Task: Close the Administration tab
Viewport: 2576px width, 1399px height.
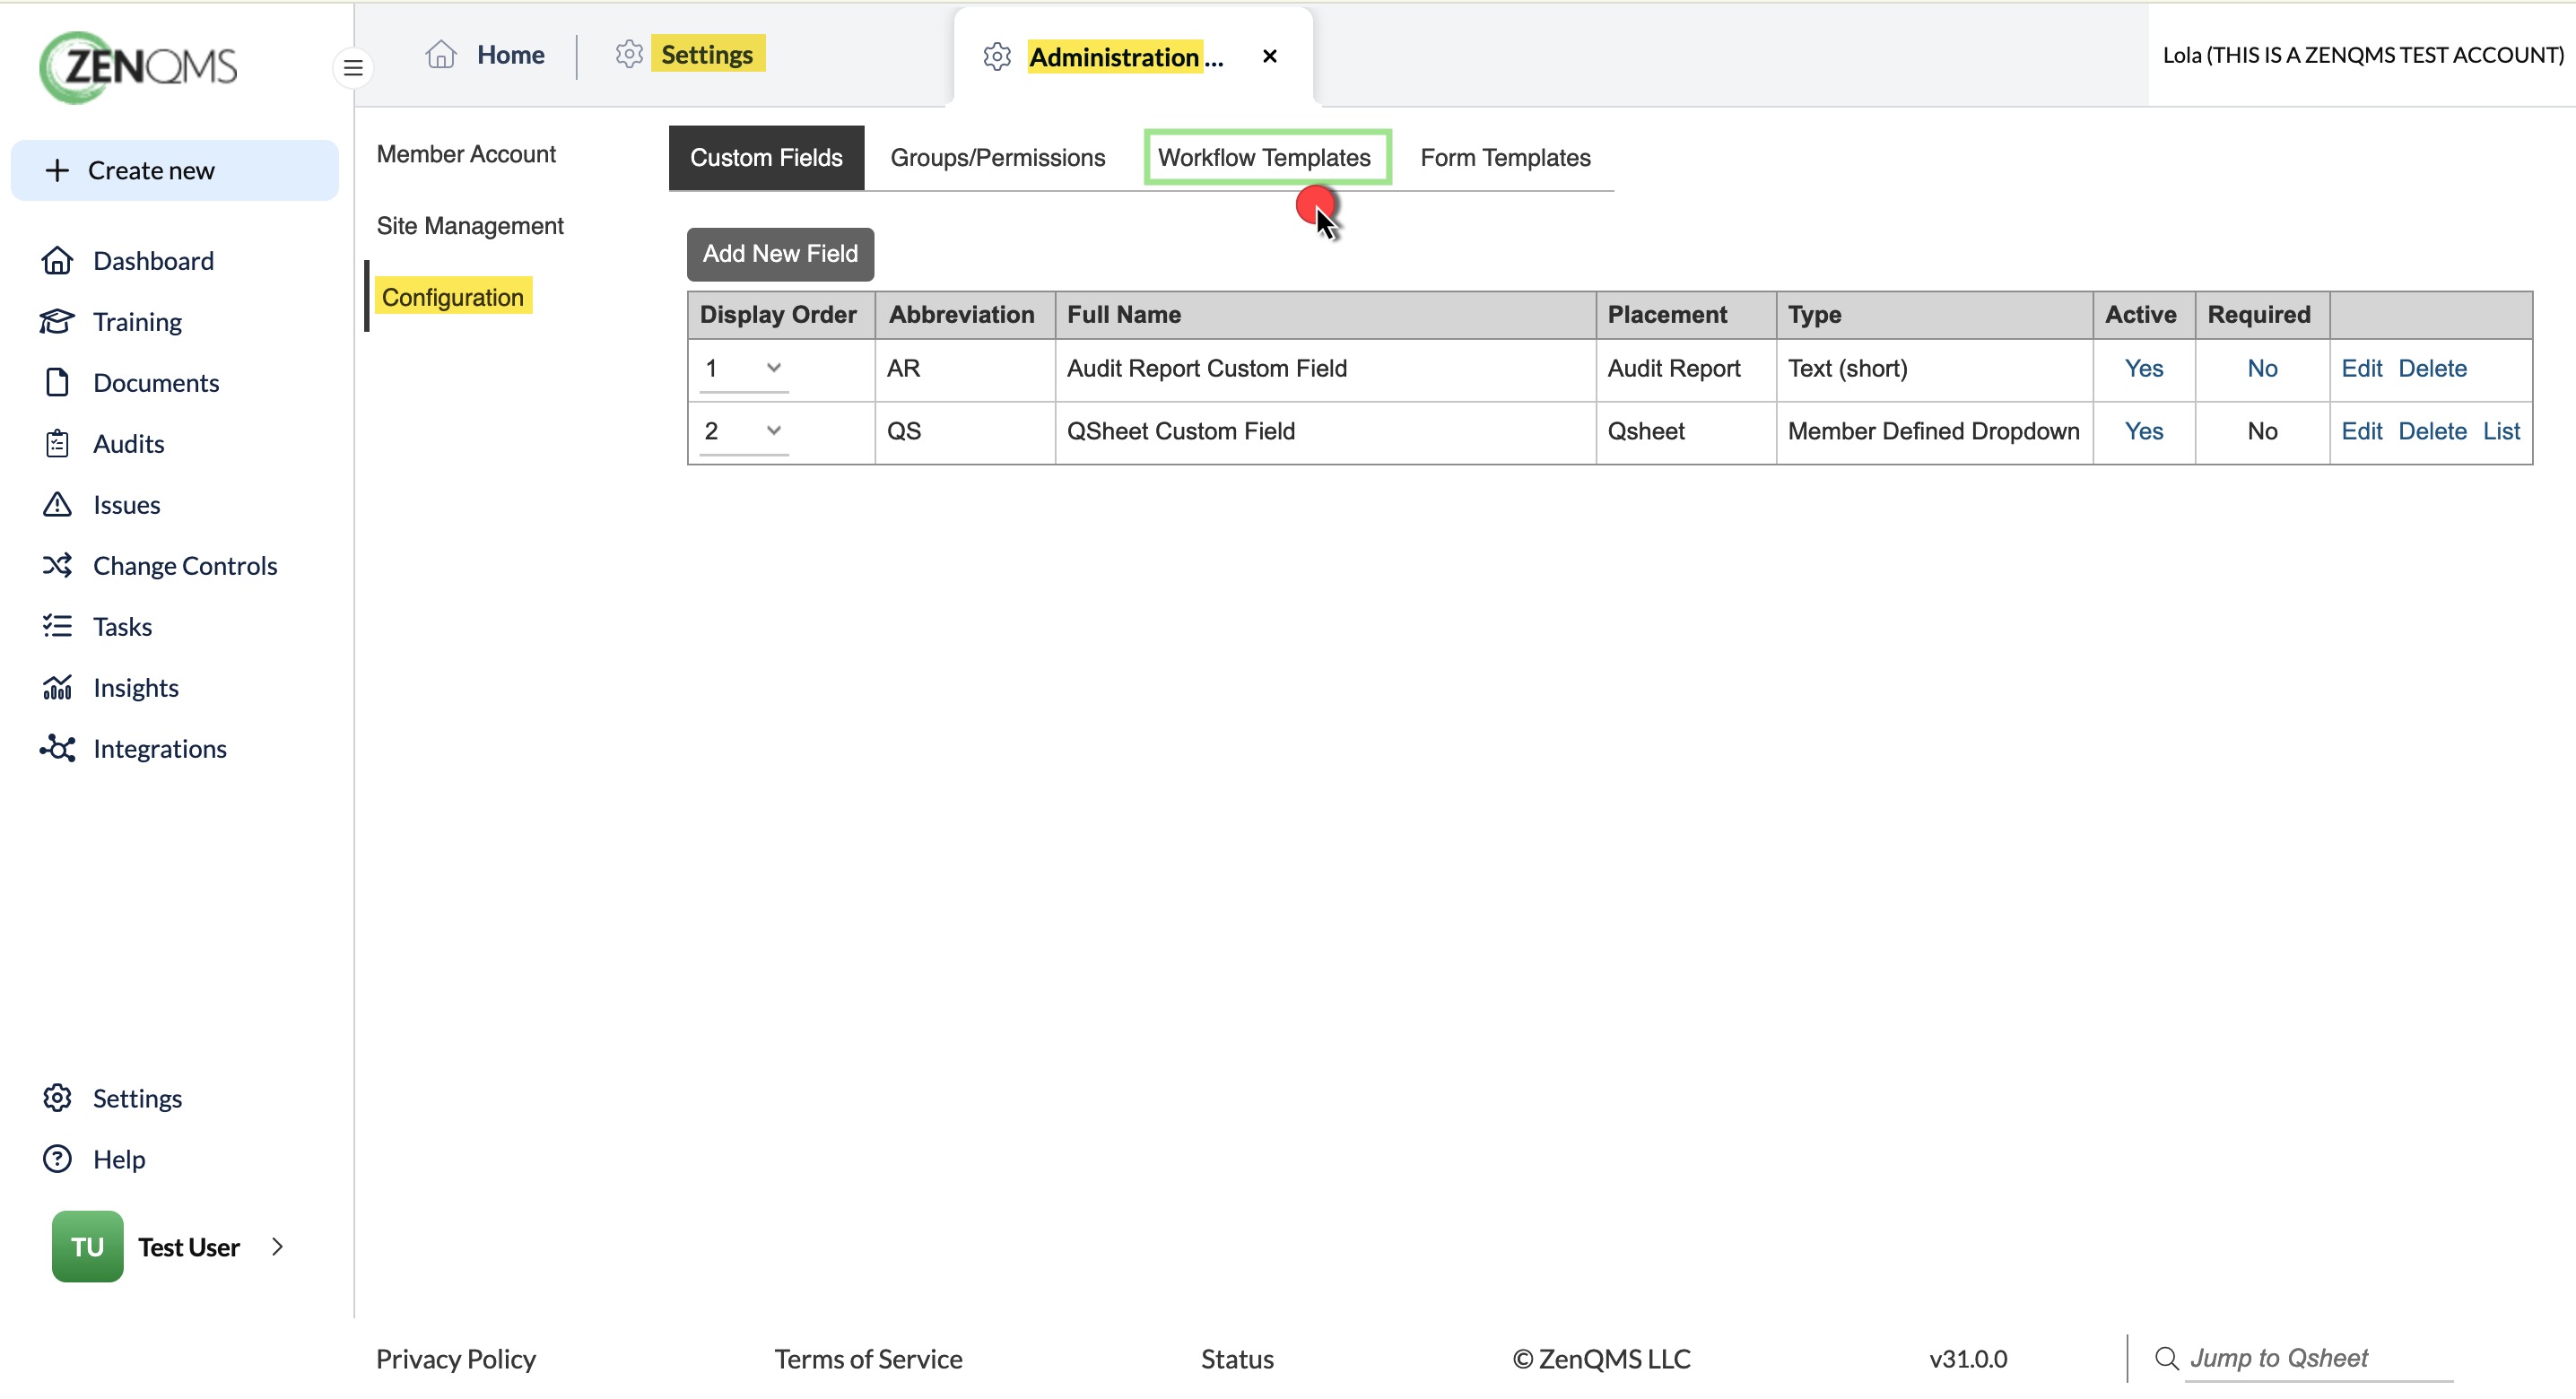Action: coord(1270,57)
